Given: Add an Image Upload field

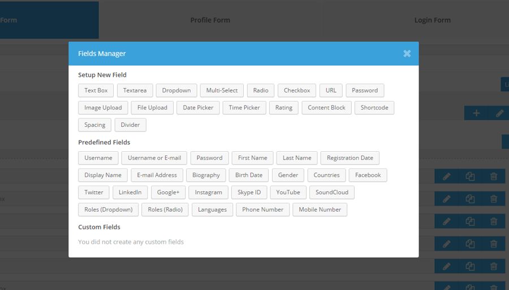Looking at the screenshot, I should [x=103, y=108].
